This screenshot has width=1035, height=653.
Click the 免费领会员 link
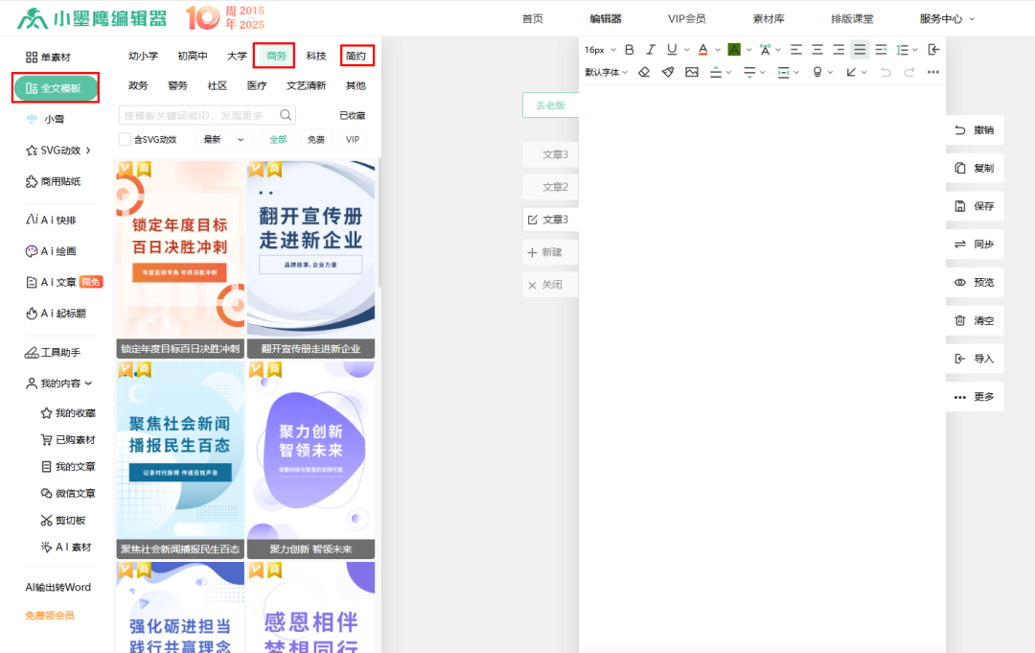(x=50, y=616)
